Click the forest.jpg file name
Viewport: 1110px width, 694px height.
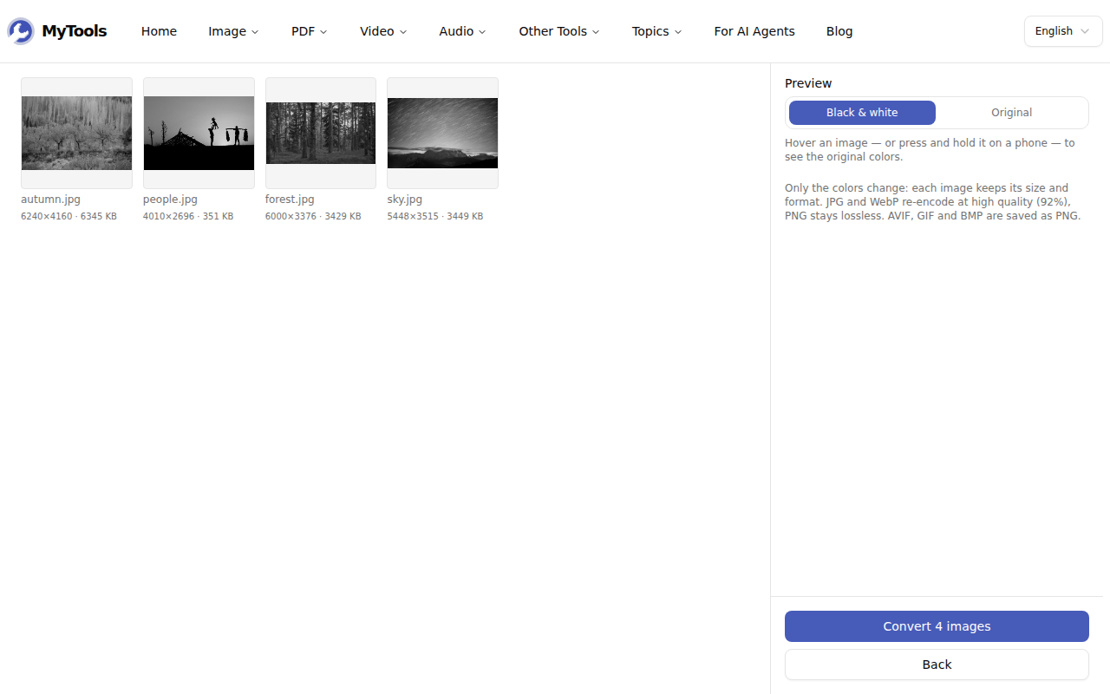[290, 200]
